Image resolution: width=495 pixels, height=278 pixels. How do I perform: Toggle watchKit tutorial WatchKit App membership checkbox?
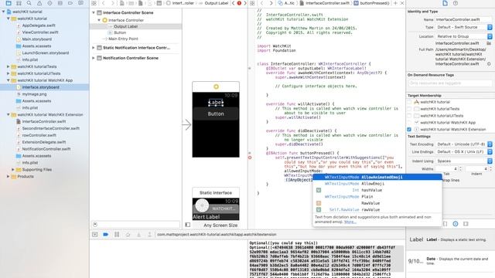409,123
